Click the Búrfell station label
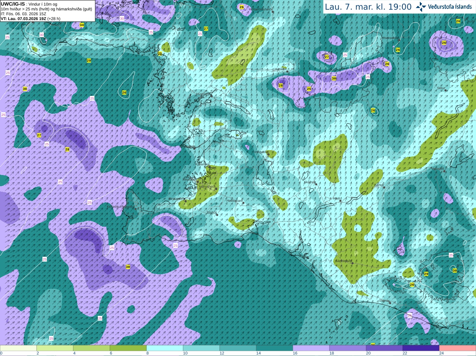The height and width of the screenshot is (356, 476). [379, 185]
